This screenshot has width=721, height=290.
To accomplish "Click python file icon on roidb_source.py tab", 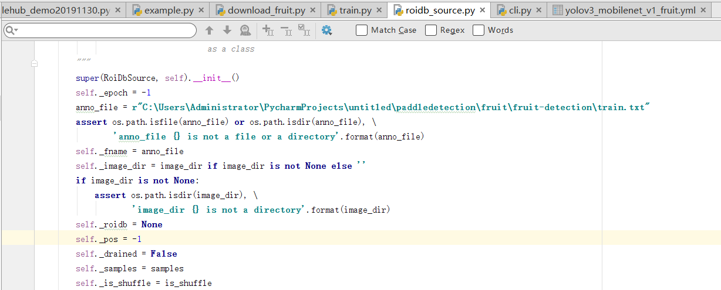I will pyautogui.click(x=398, y=11).
